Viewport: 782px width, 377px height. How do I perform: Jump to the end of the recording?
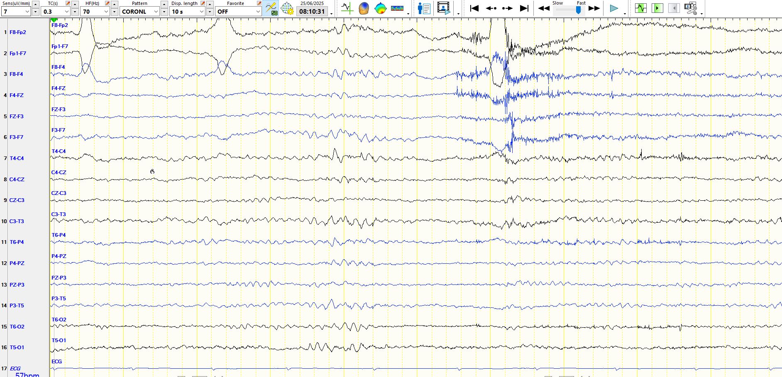tap(524, 8)
